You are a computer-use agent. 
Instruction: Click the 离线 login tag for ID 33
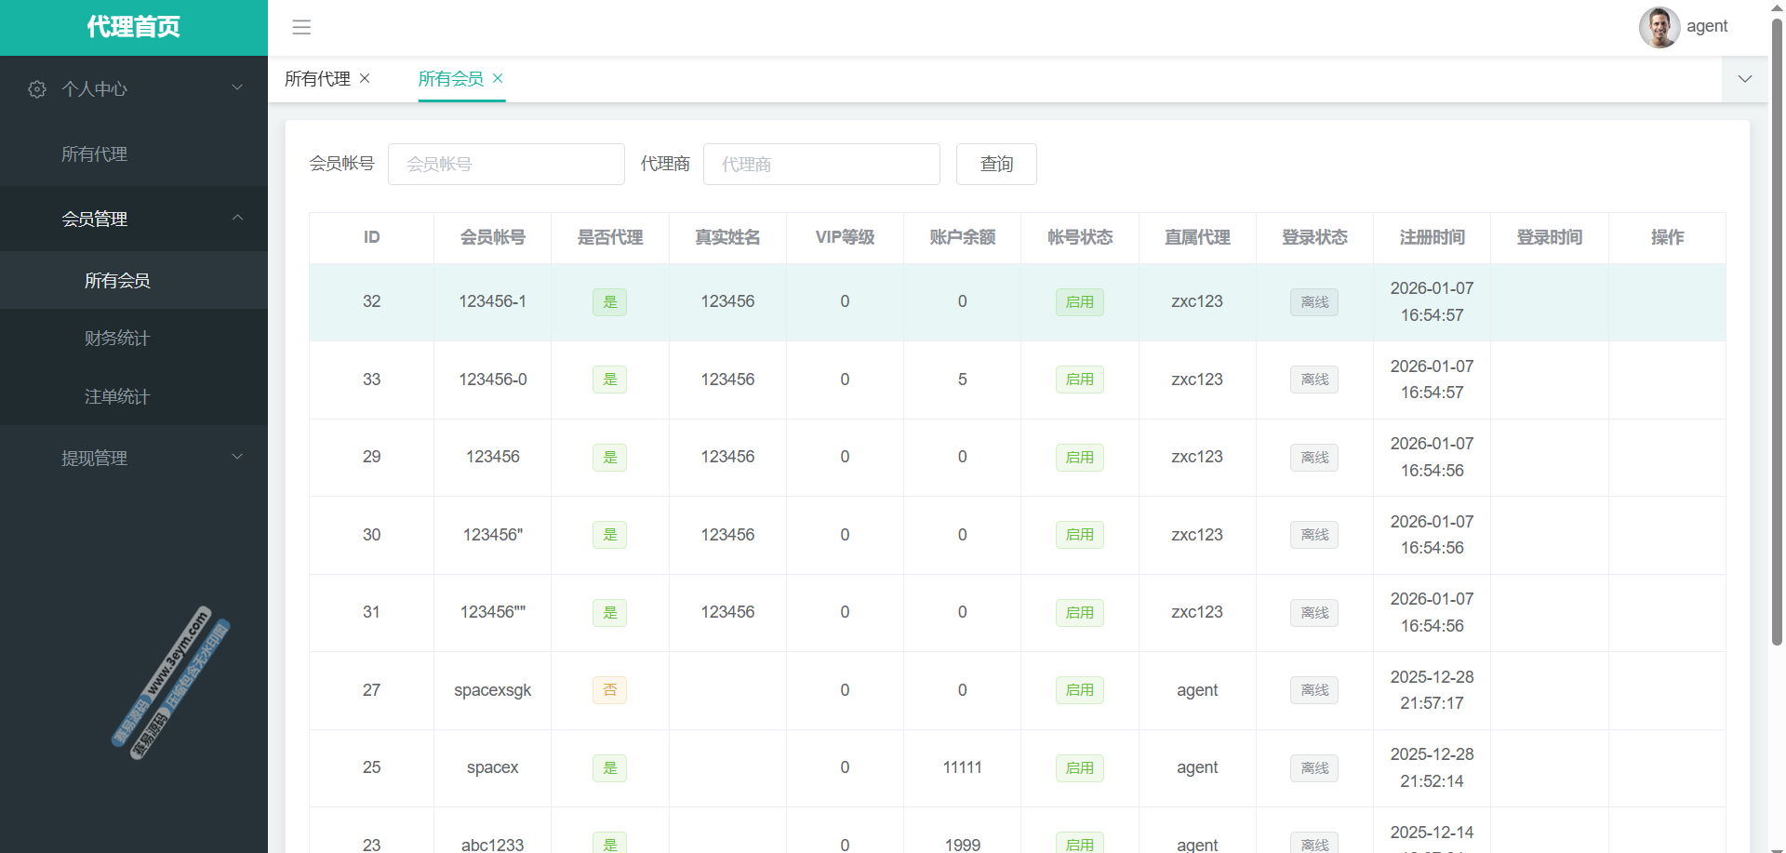(x=1313, y=380)
